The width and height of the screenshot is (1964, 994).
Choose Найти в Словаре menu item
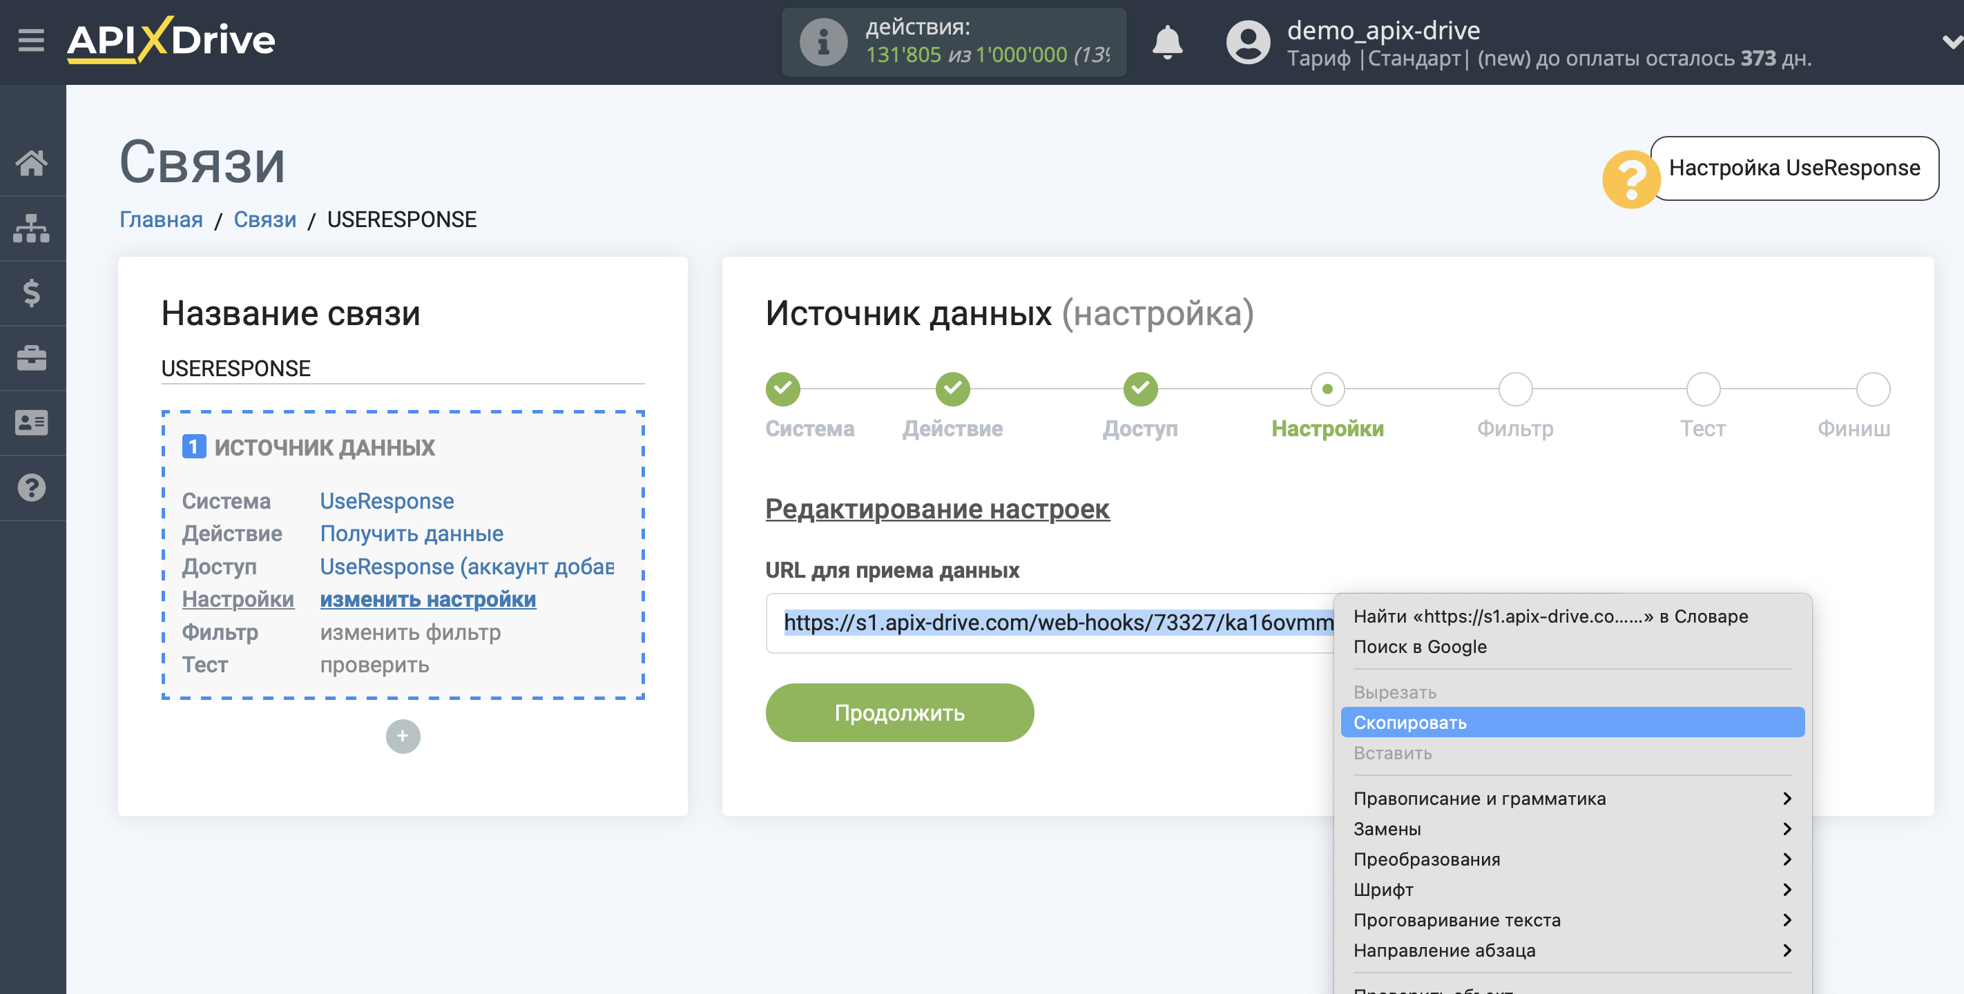click(x=1572, y=616)
